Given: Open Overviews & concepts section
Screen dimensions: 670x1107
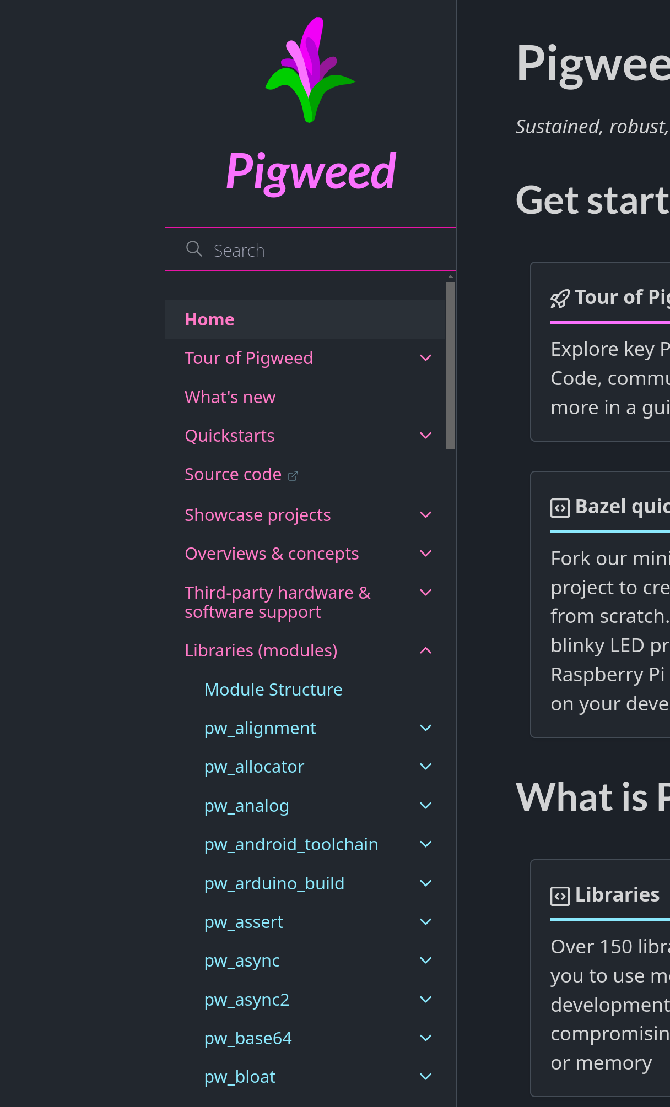Looking at the screenshot, I should pyautogui.click(x=272, y=553).
